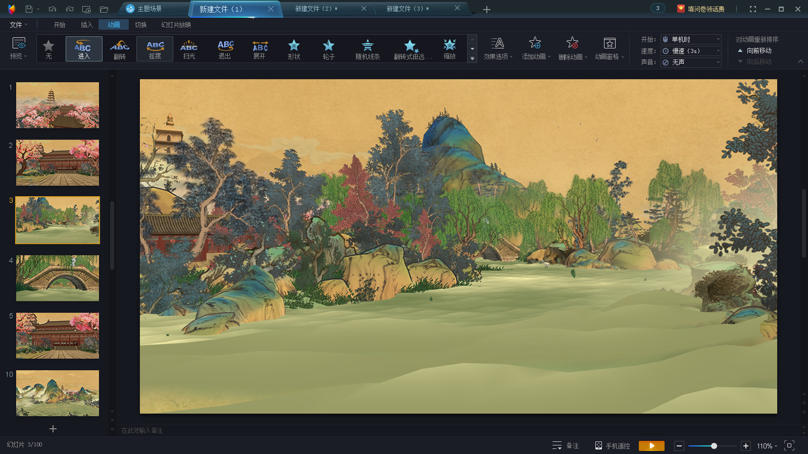
Task: Select slide 4 stone bridge thumbnail
Action: click(58, 278)
